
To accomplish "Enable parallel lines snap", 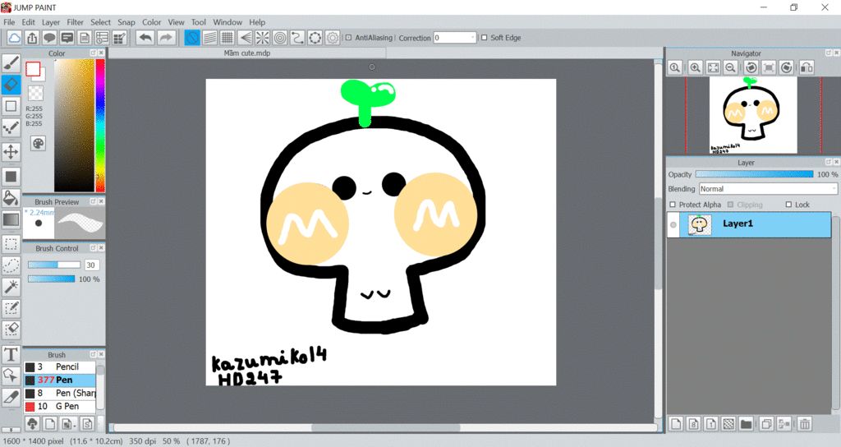I will pyautogui.click(x=209, y=38).
